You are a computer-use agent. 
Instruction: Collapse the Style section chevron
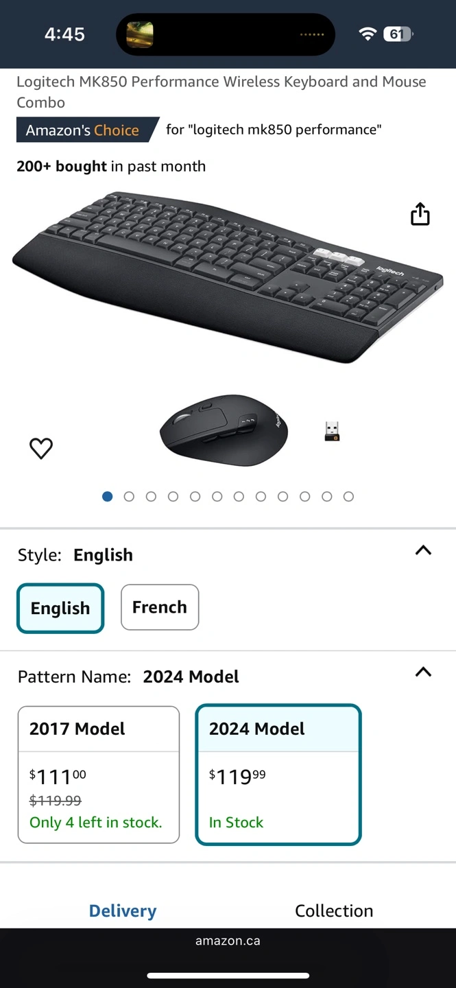coord(423,550)
